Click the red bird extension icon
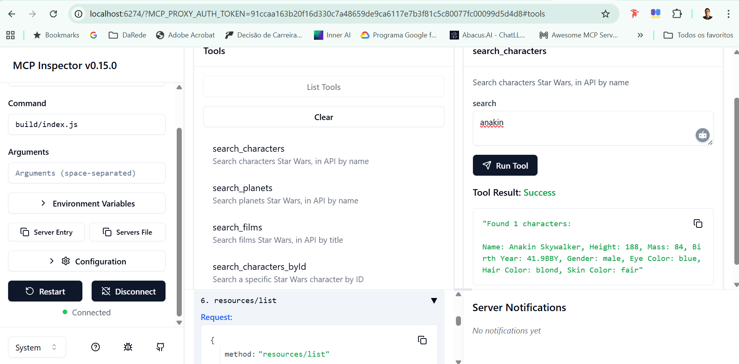Image resolution: width=739 pixels, height=364 pixels. 634,14
